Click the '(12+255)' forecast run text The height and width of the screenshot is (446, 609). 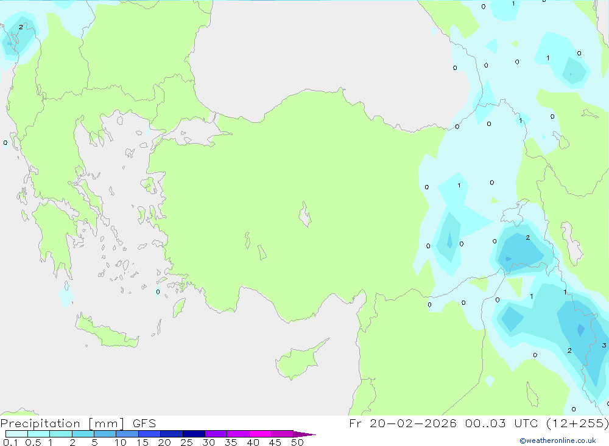pyautogui.click(x=577, y=423)
